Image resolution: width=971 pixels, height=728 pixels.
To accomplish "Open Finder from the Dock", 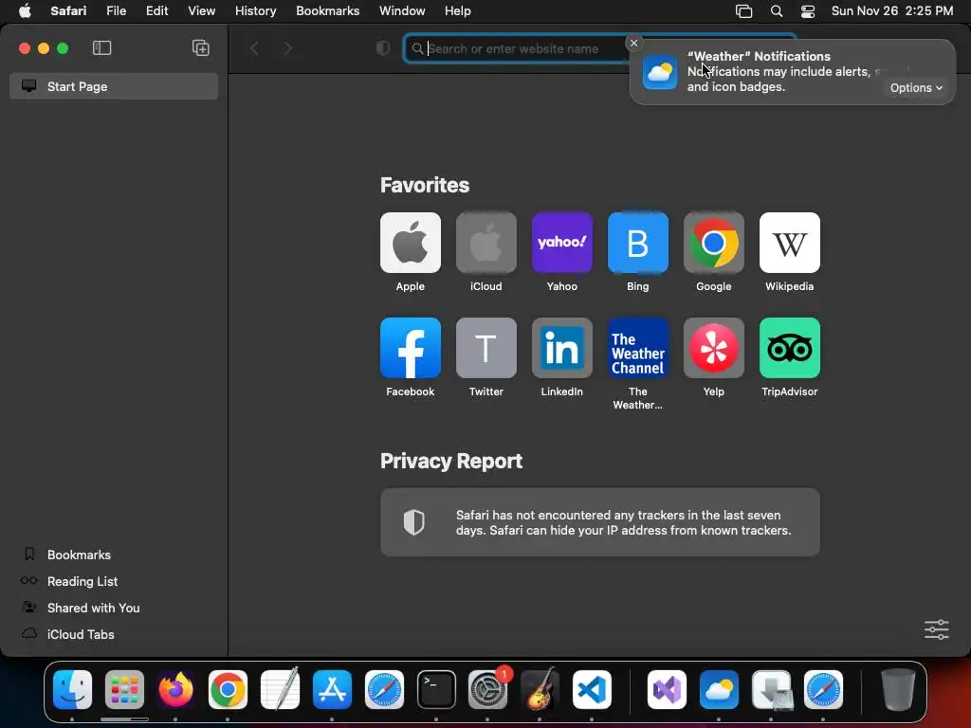I will point(72,690).
